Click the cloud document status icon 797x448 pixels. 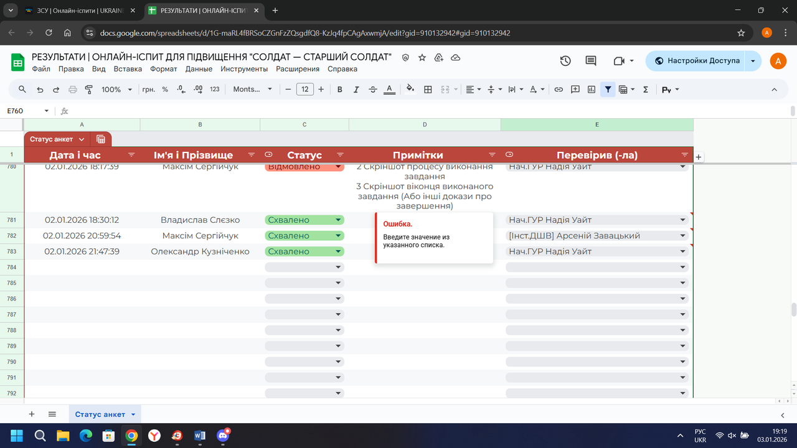(455, 57)
